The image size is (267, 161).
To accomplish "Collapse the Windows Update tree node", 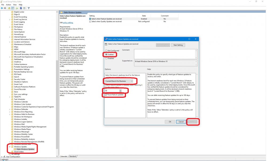I will tap(10, 147).
